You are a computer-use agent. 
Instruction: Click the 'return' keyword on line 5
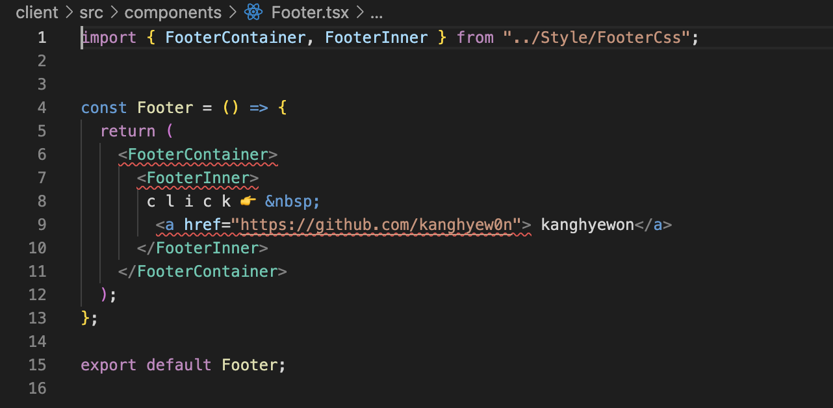coord(128,131)
